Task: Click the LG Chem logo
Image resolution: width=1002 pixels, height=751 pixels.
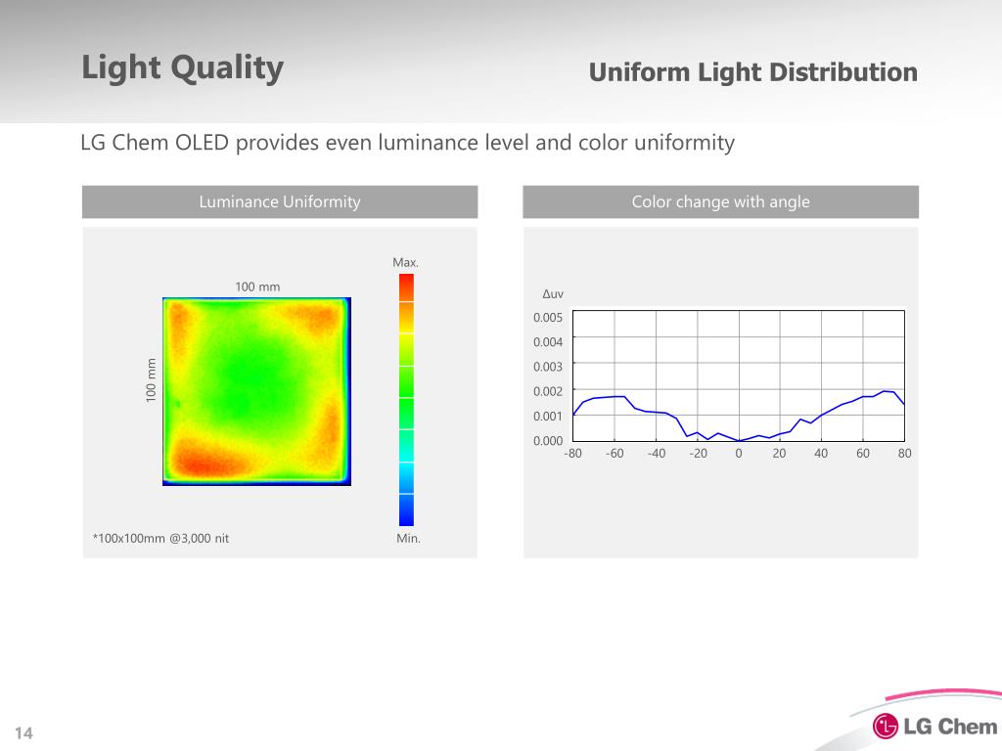Action: (934, 727)
